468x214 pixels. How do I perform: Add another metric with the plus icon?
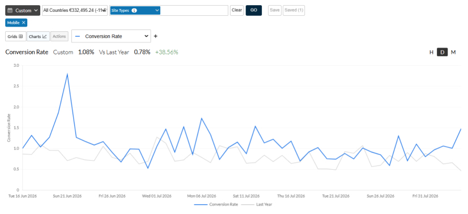(155, 36)
